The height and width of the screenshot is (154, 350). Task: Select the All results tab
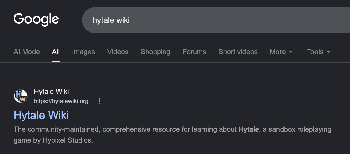click(56, 52)
